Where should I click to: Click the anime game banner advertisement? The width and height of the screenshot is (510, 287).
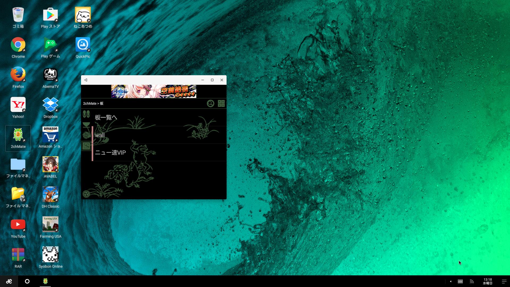point(154,92)
